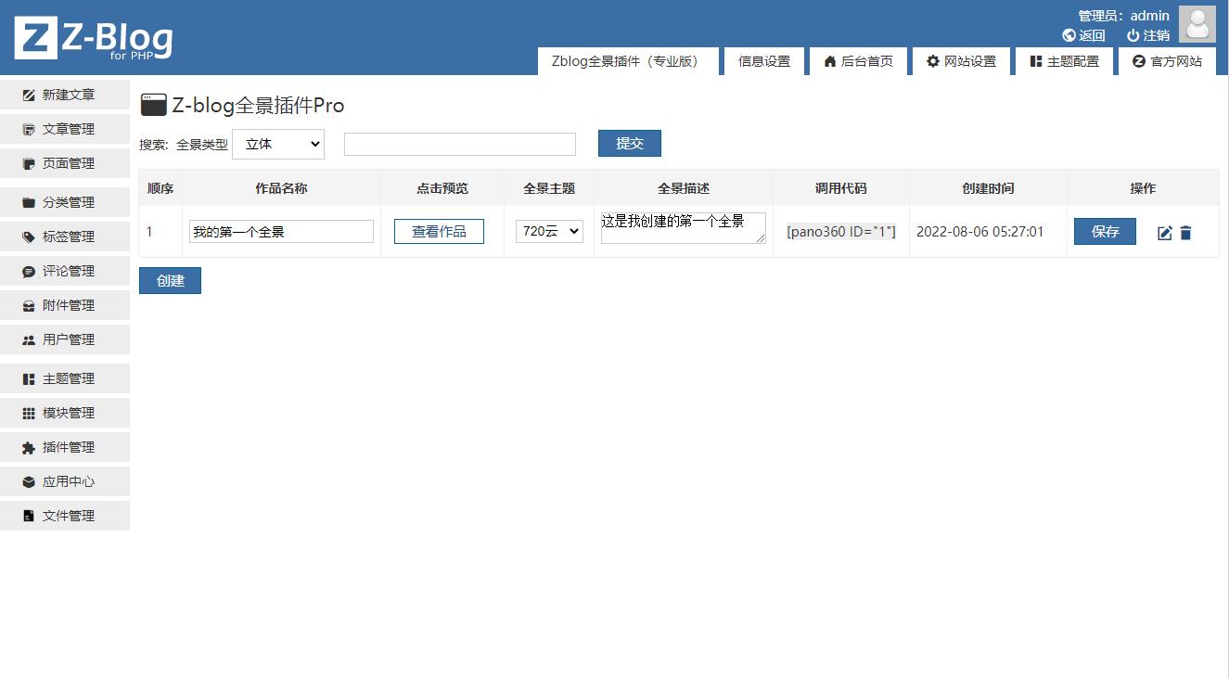Click the 查看作品 preview button
1229x678 pixels.
(x=439, y=232)
